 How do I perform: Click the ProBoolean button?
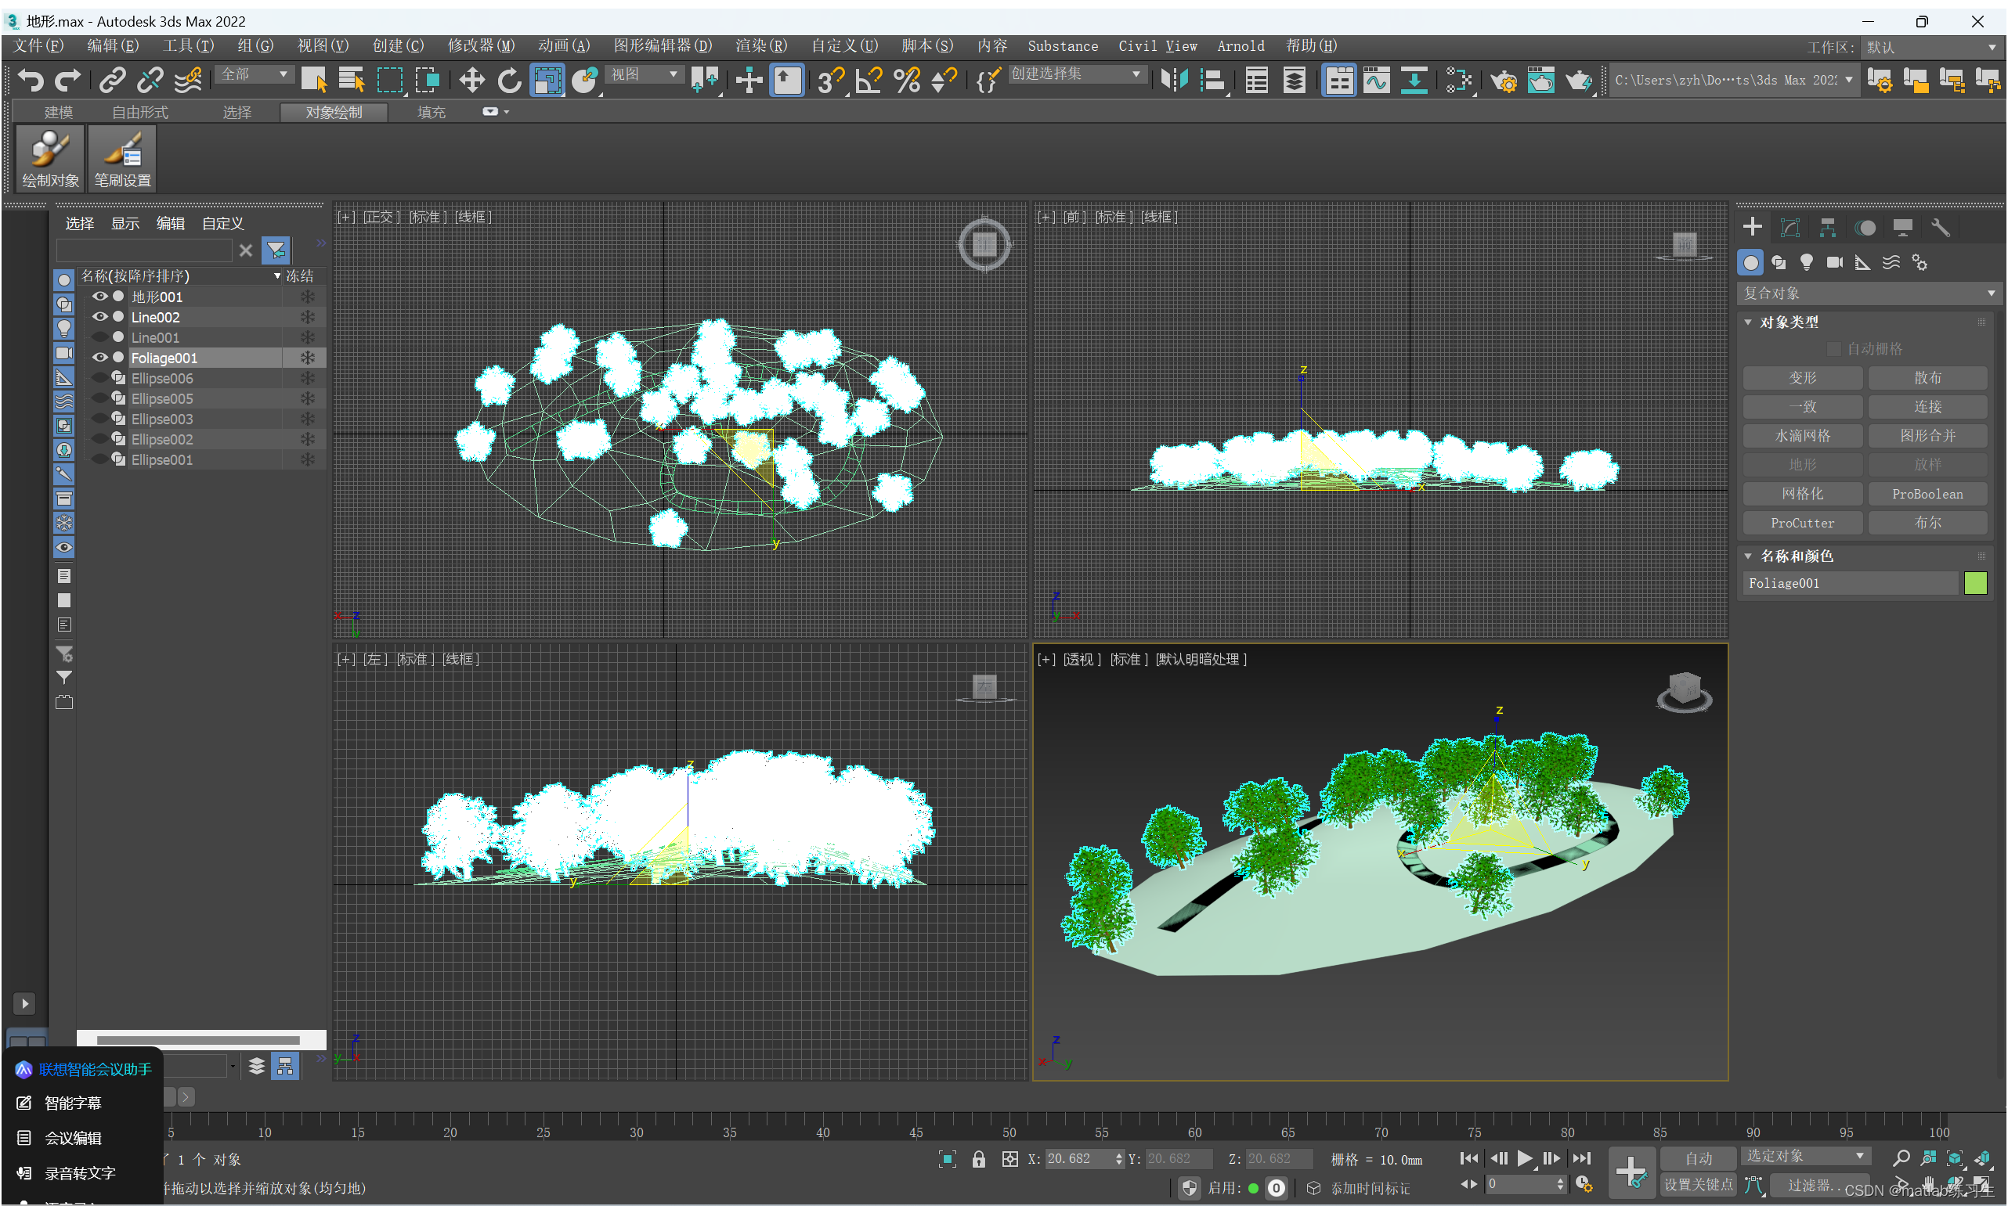coord(1927,493)
